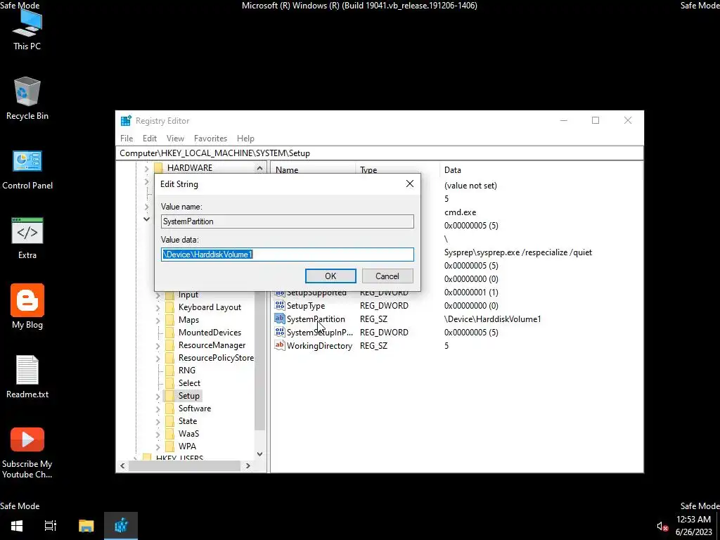Cancel the Edit String dialog

[x=387, y=276]
